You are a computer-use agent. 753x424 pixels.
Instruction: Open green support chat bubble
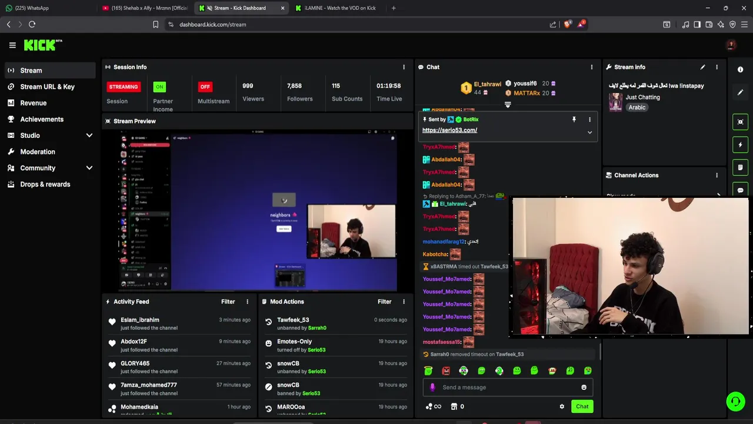click(735, 402)
